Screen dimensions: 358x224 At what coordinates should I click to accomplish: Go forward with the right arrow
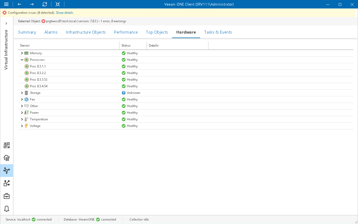[x=32, y=4]
